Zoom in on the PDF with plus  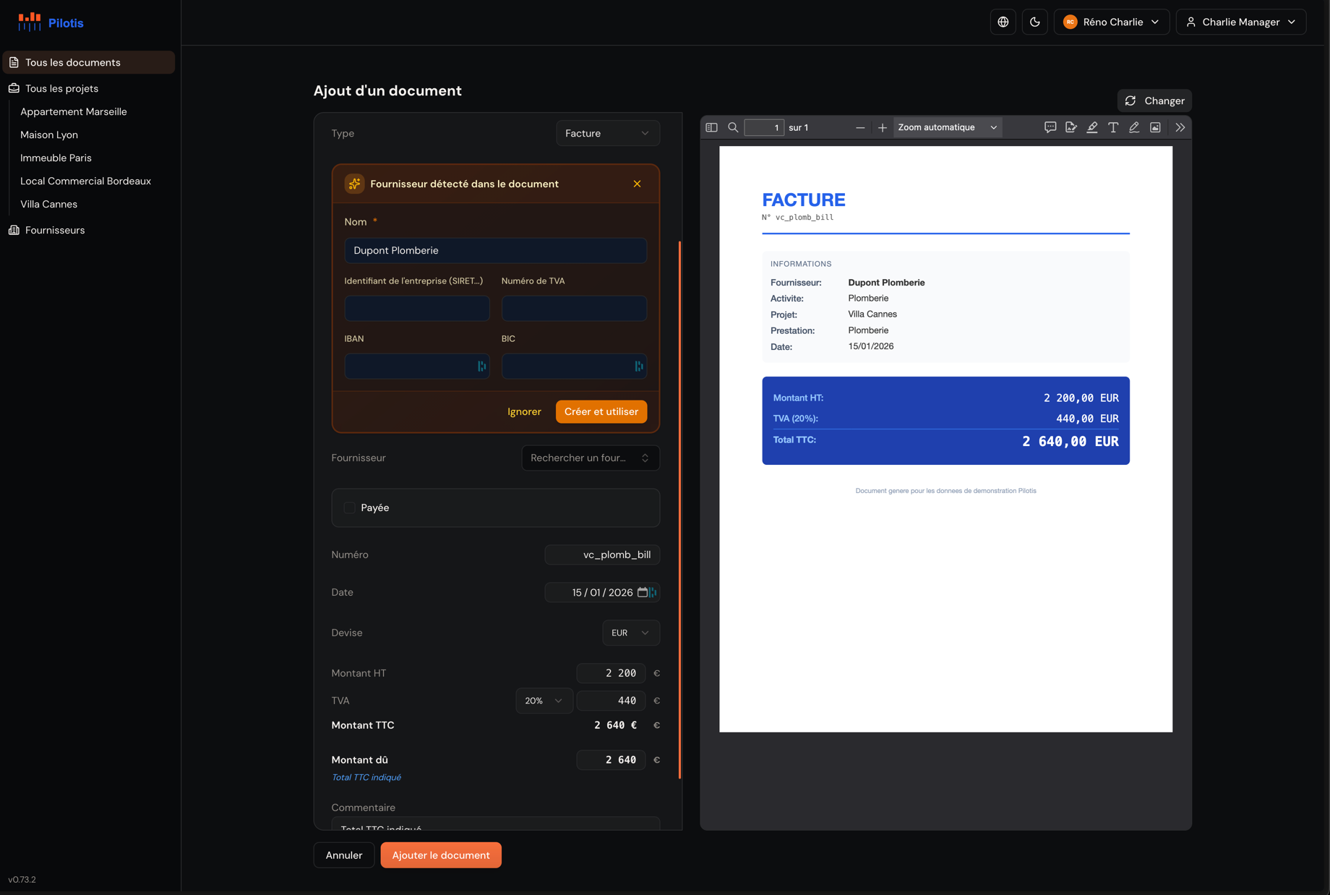(882, 127)
